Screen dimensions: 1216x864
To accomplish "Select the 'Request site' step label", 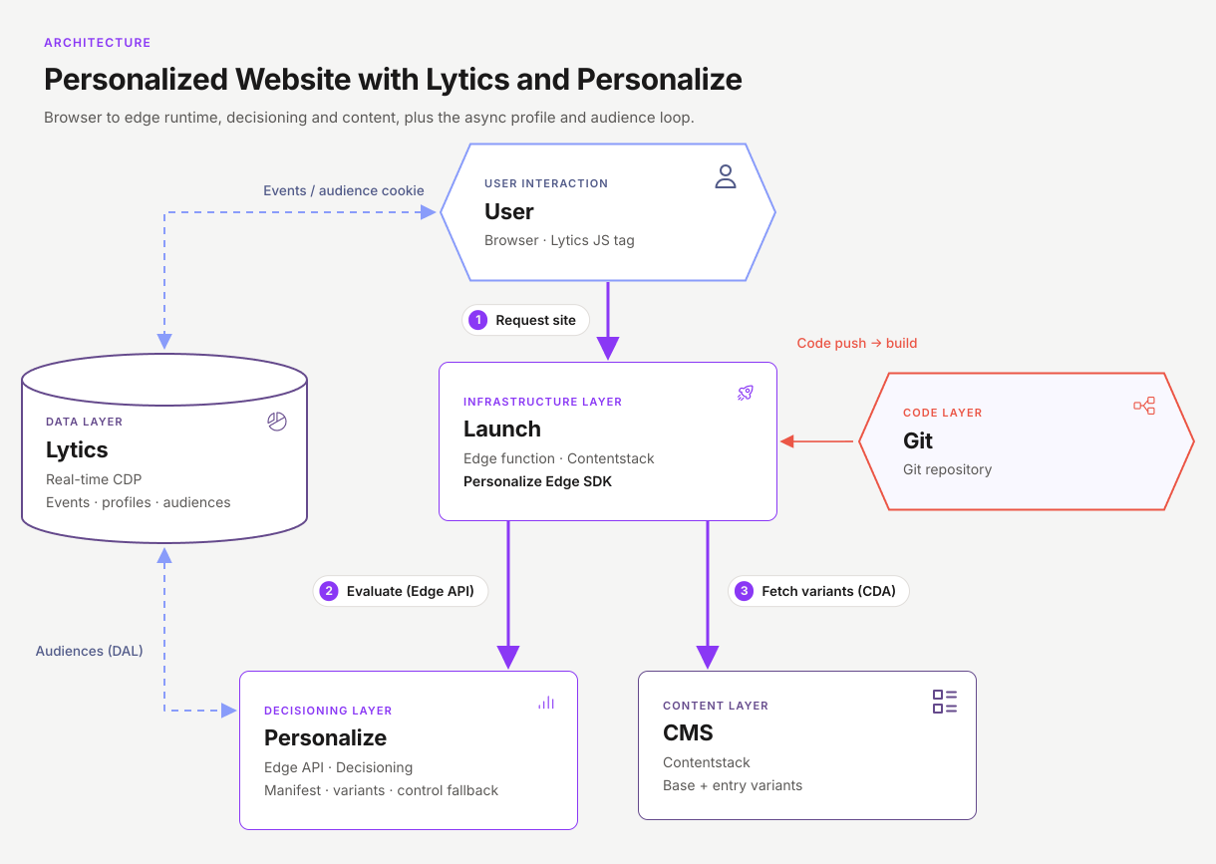I will click(526, 320).
